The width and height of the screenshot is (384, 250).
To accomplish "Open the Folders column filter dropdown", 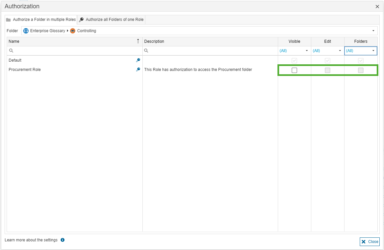I will click(x=373, y=51).
